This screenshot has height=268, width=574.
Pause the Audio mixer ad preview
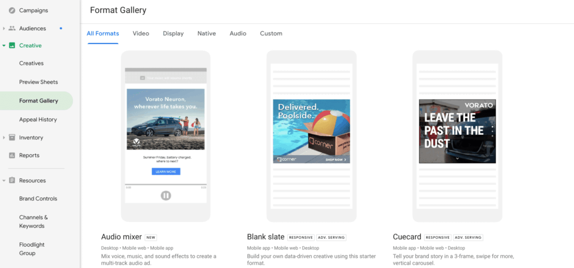pos(165,195)
